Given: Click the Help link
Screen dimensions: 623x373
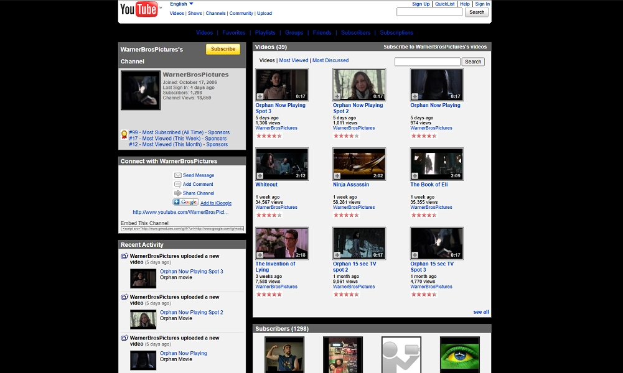Looking at the screenshot, I should point(465,4).
